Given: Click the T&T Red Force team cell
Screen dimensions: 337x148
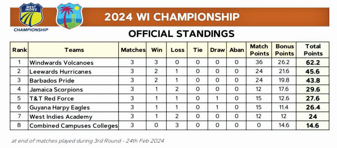Looking at the screenshot, I should tap(52, 98).
